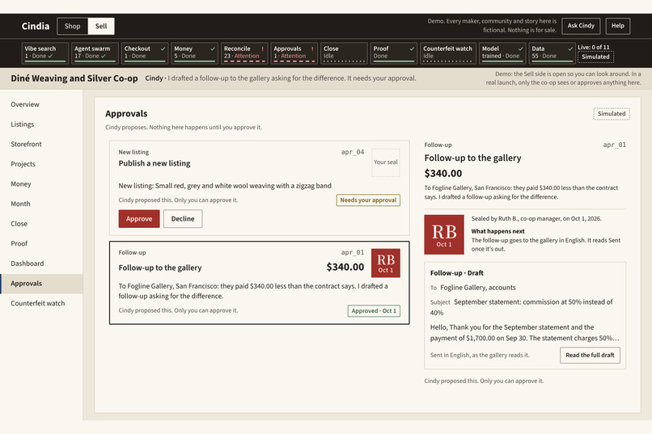Click the empty Your seal box
Screen dimensions: 652x434
(x=386, y=162)
